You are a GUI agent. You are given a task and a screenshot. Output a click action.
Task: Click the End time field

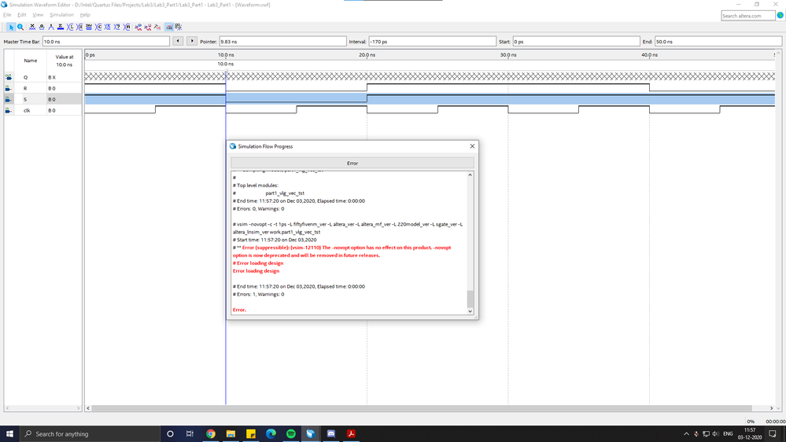tap(718, 42)
